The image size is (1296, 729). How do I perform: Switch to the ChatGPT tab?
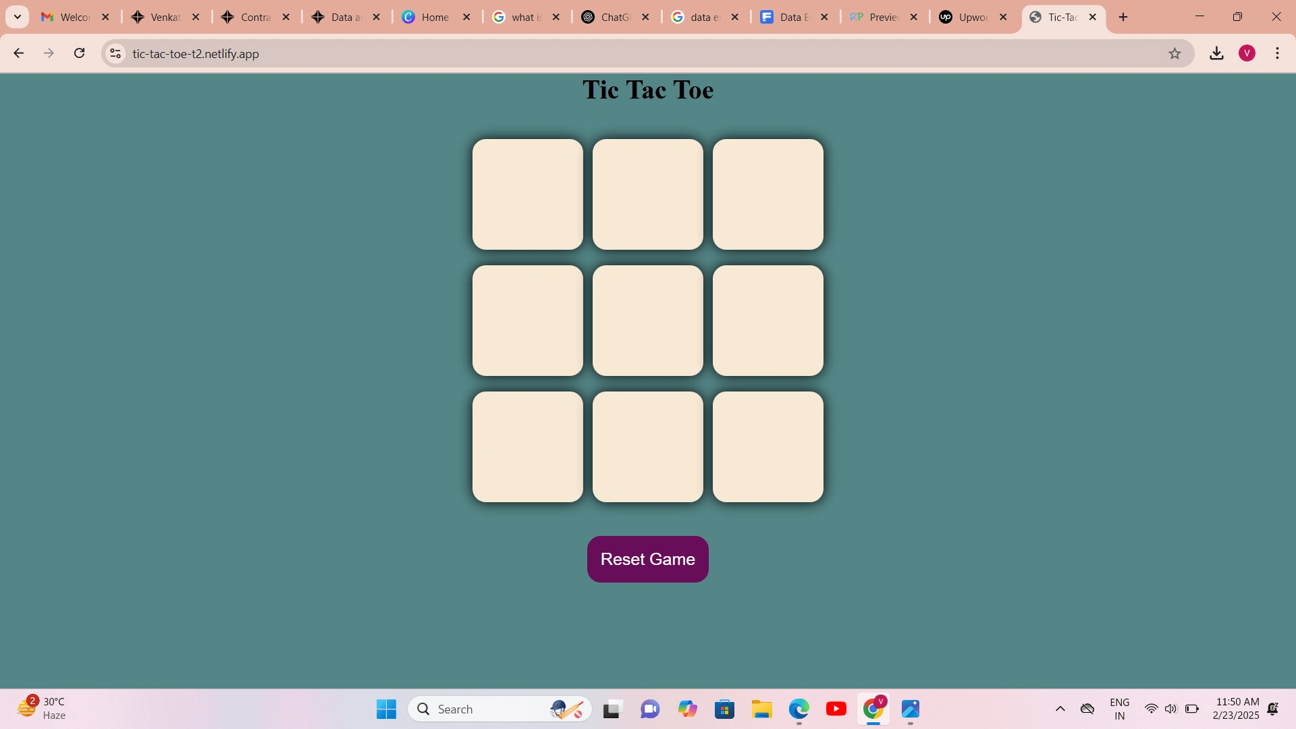607,17
